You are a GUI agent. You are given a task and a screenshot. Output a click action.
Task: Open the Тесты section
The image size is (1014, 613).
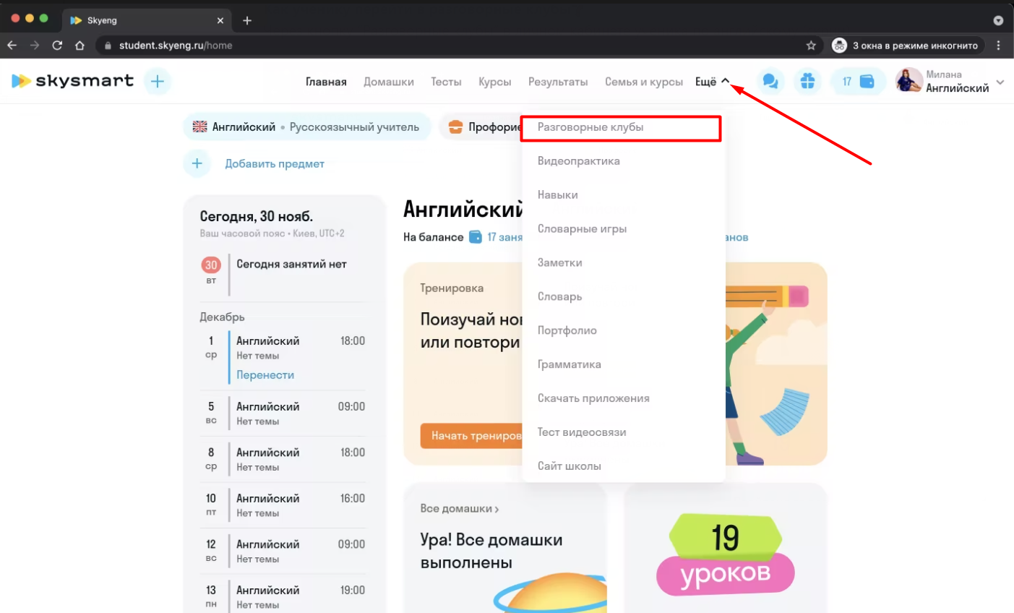tap(446, 82)
